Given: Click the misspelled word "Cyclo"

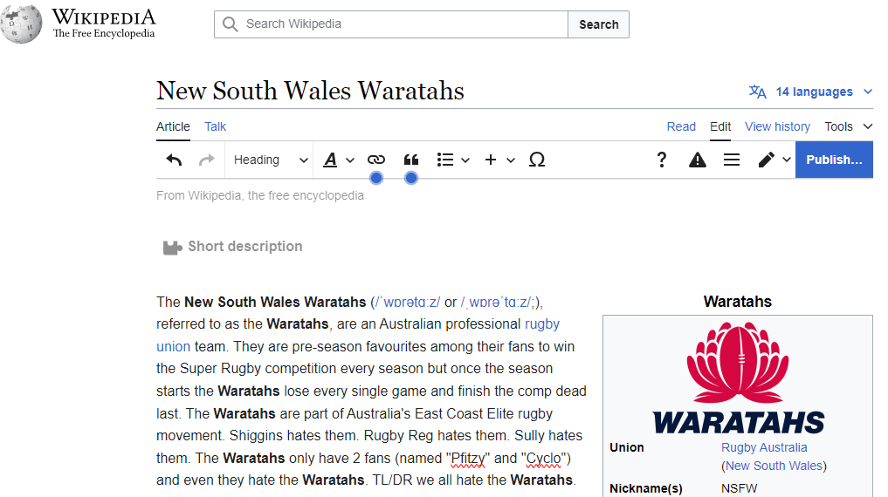Looking at the screenshot, I should 544,458.
